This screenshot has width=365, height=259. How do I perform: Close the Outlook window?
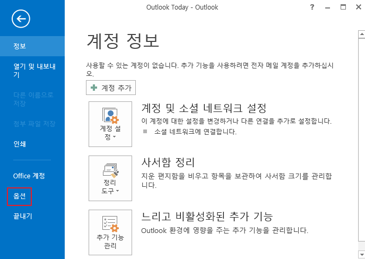359,7
